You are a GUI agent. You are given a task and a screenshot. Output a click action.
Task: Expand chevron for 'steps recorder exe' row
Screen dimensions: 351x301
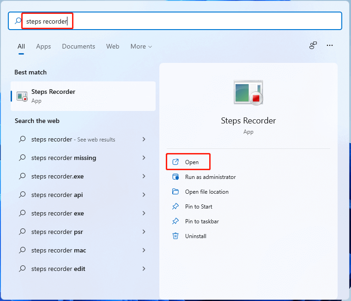pos(144,213)
